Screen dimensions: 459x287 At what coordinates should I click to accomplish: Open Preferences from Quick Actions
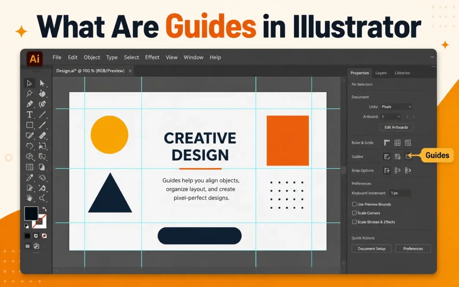(413, 248)
